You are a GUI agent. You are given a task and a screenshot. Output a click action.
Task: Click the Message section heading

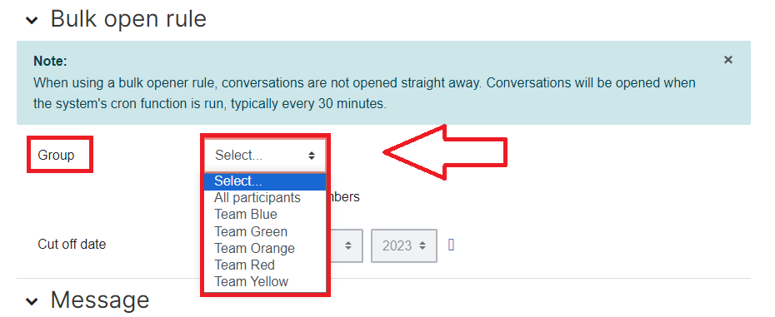click(100, 300)
